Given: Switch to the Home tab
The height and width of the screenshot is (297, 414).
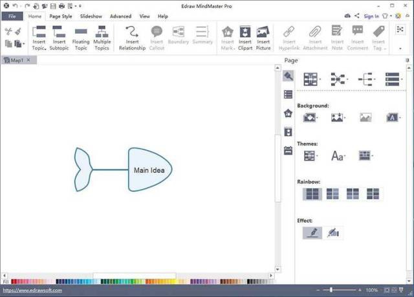Looking at the screenshot, I should 34,16.
